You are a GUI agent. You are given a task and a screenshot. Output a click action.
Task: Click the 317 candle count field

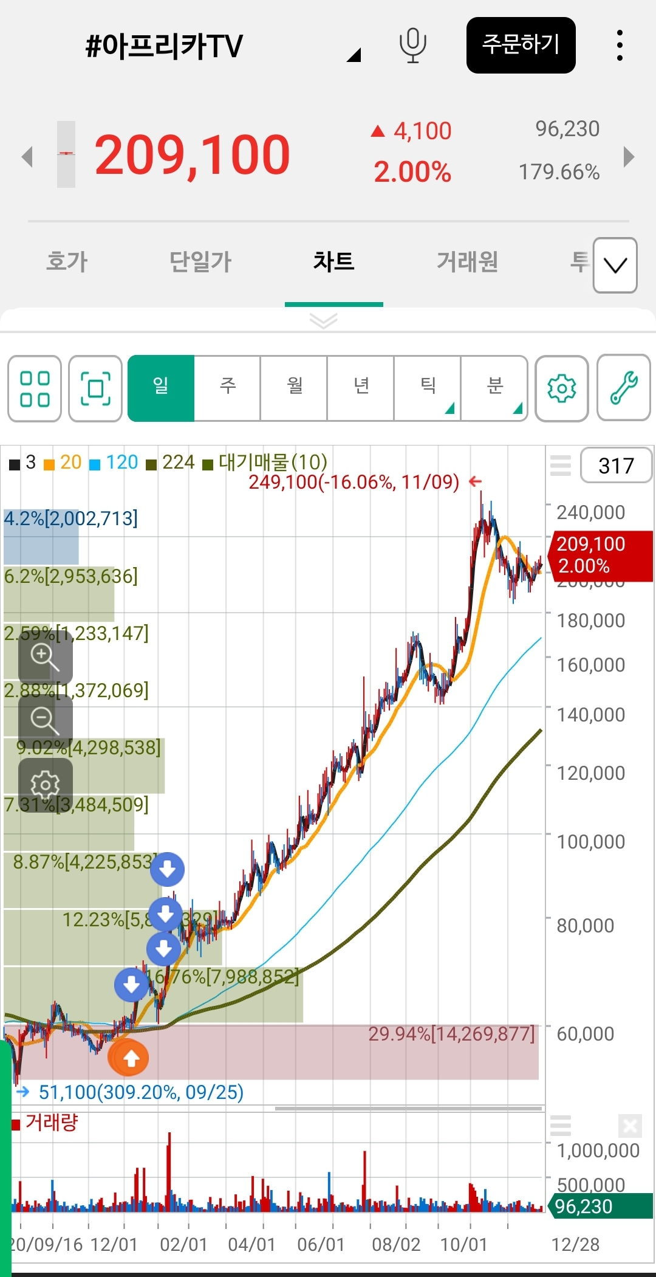click(616, 466)
